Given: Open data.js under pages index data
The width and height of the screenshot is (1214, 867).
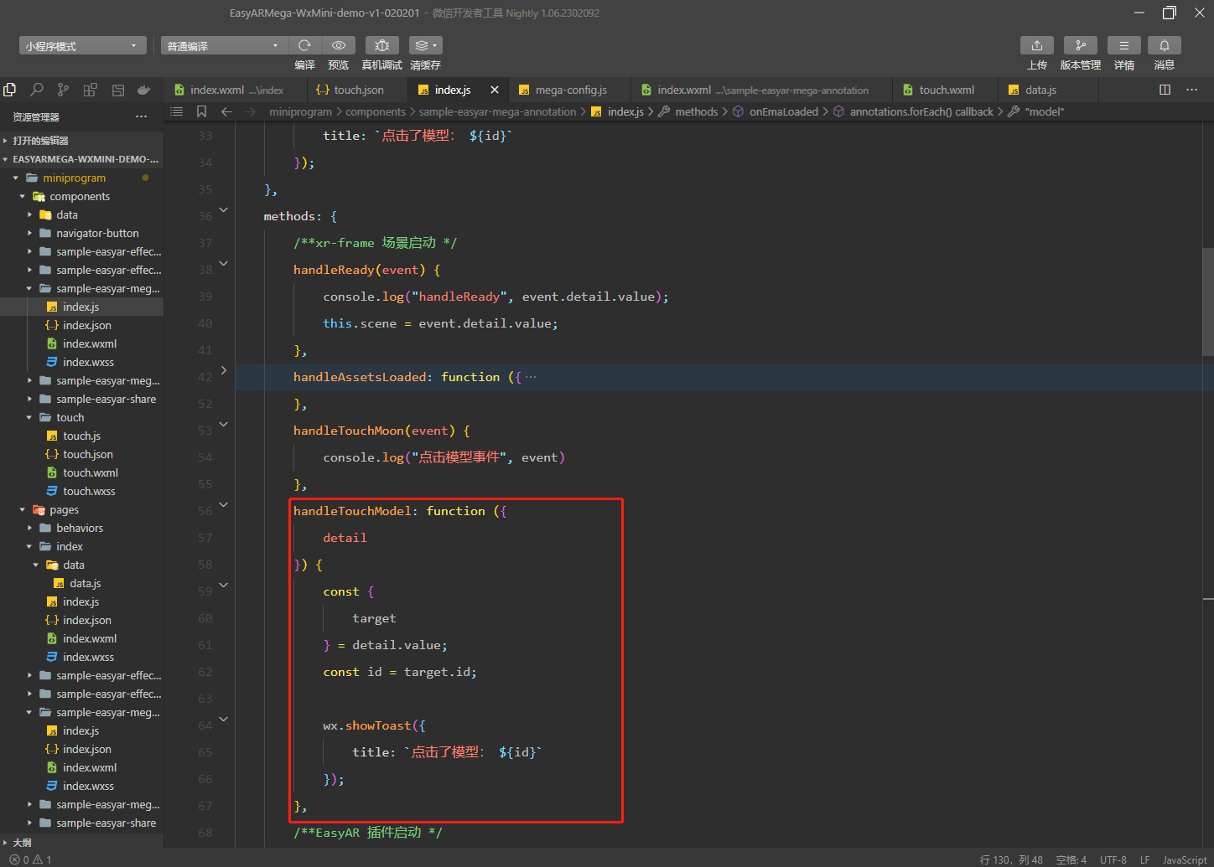Looking at the screenshot, I should tap(81, 583).
